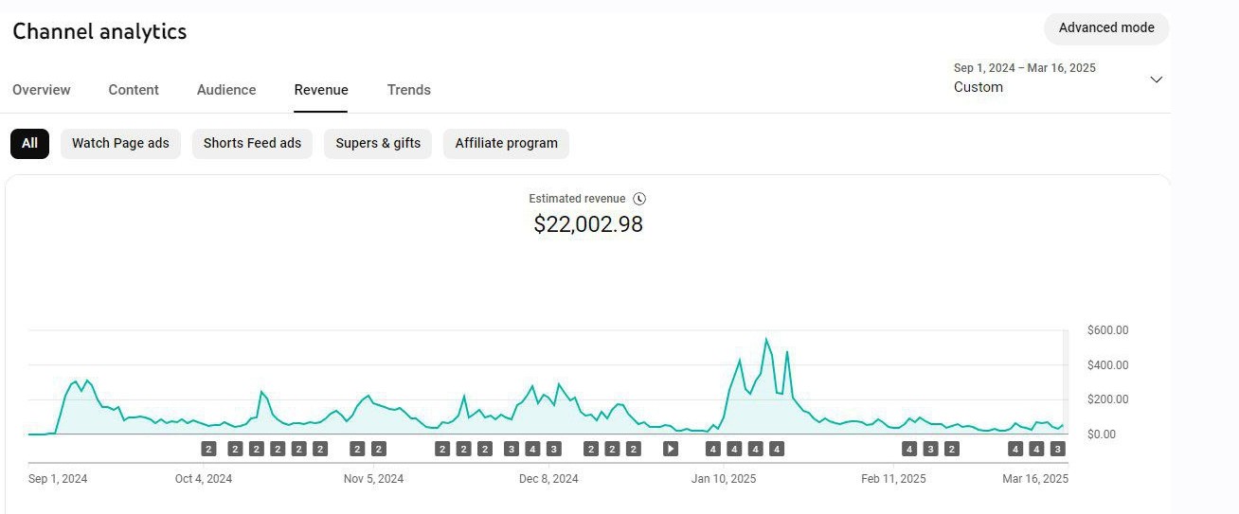The height and width of the screenshot is (514, 1239).
Task: Select the Supers & gifts chip
Action: click(378, 144)
